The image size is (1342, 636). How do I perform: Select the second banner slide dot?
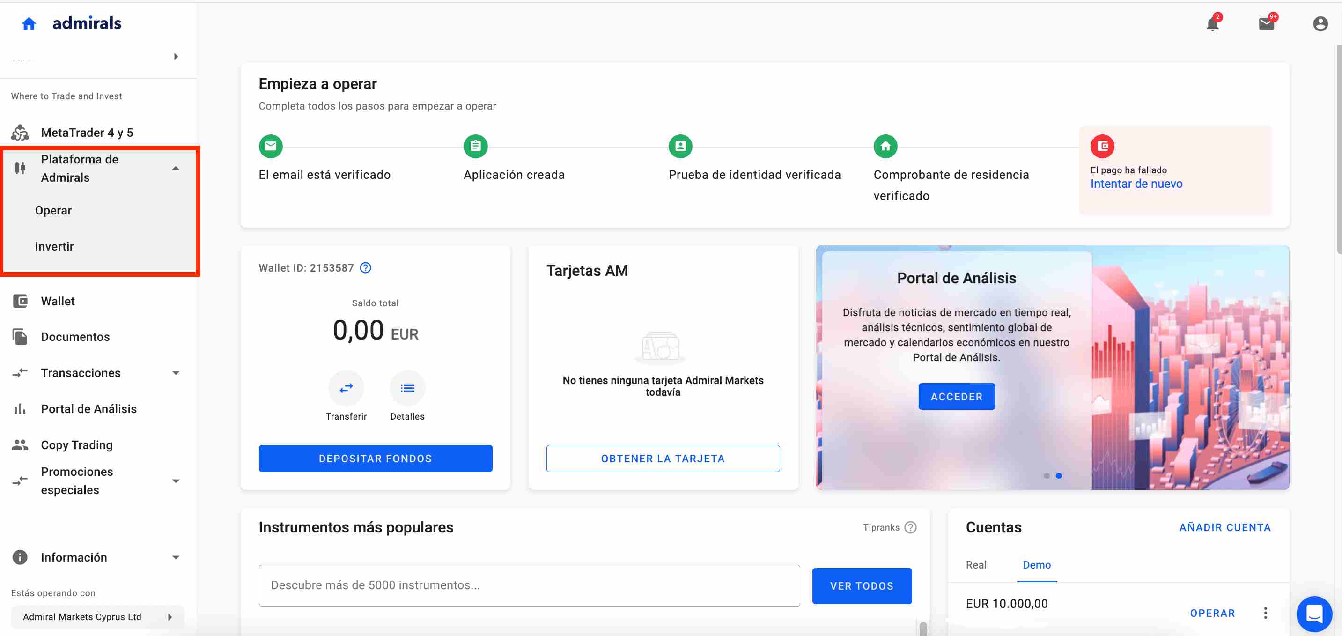(x=1059, y=475)
